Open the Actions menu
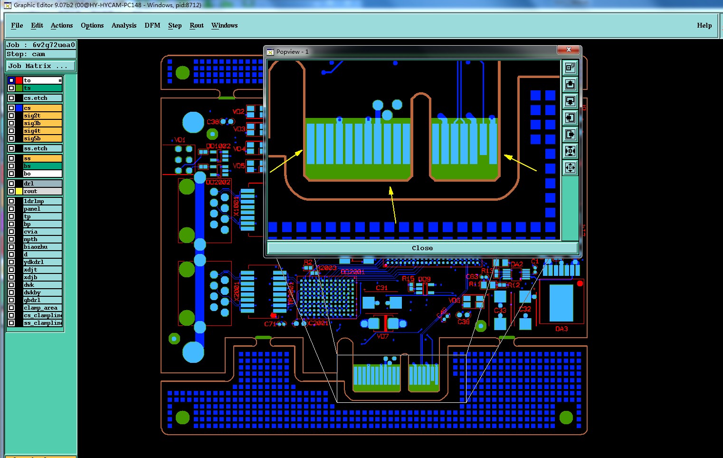Viewport: 723px width, 458px height. [x=62, y=25]
